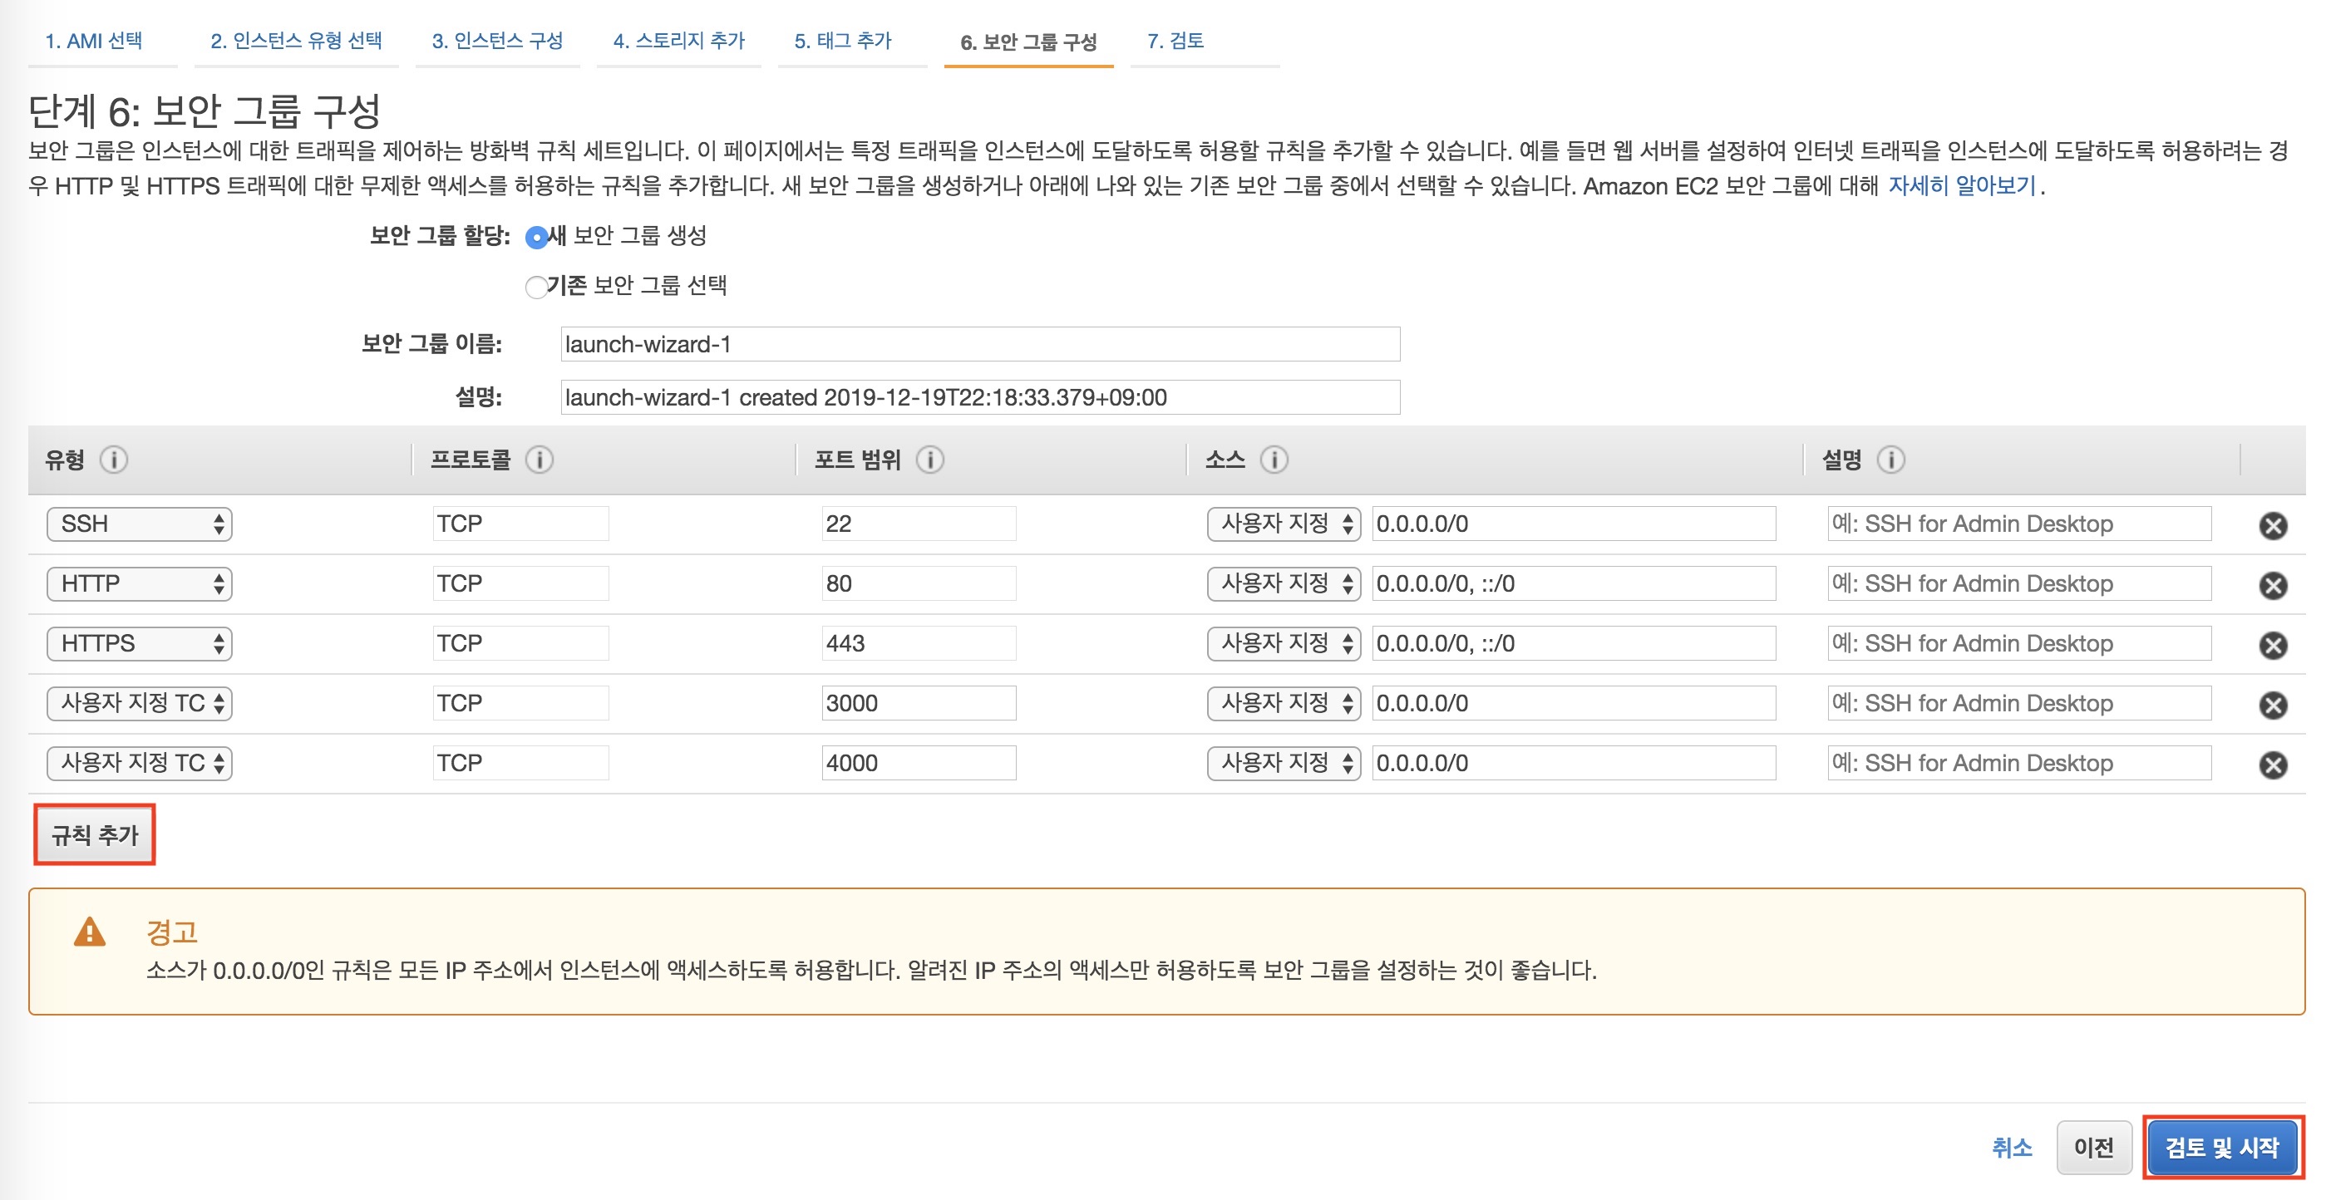The image size is (2326, 1200).
Task: Click info icon next to 포트 범위 header
Action: (x=930, y=460)
